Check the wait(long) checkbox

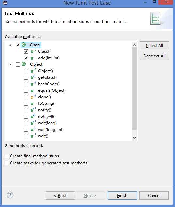tap(26, 123)
